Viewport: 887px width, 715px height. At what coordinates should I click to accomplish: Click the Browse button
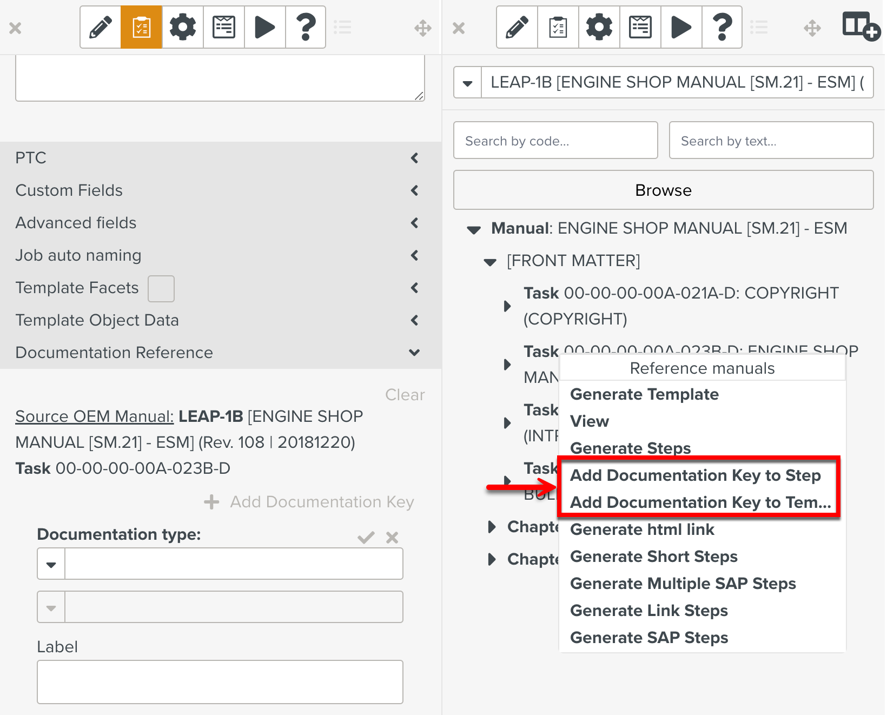point(664,190)
